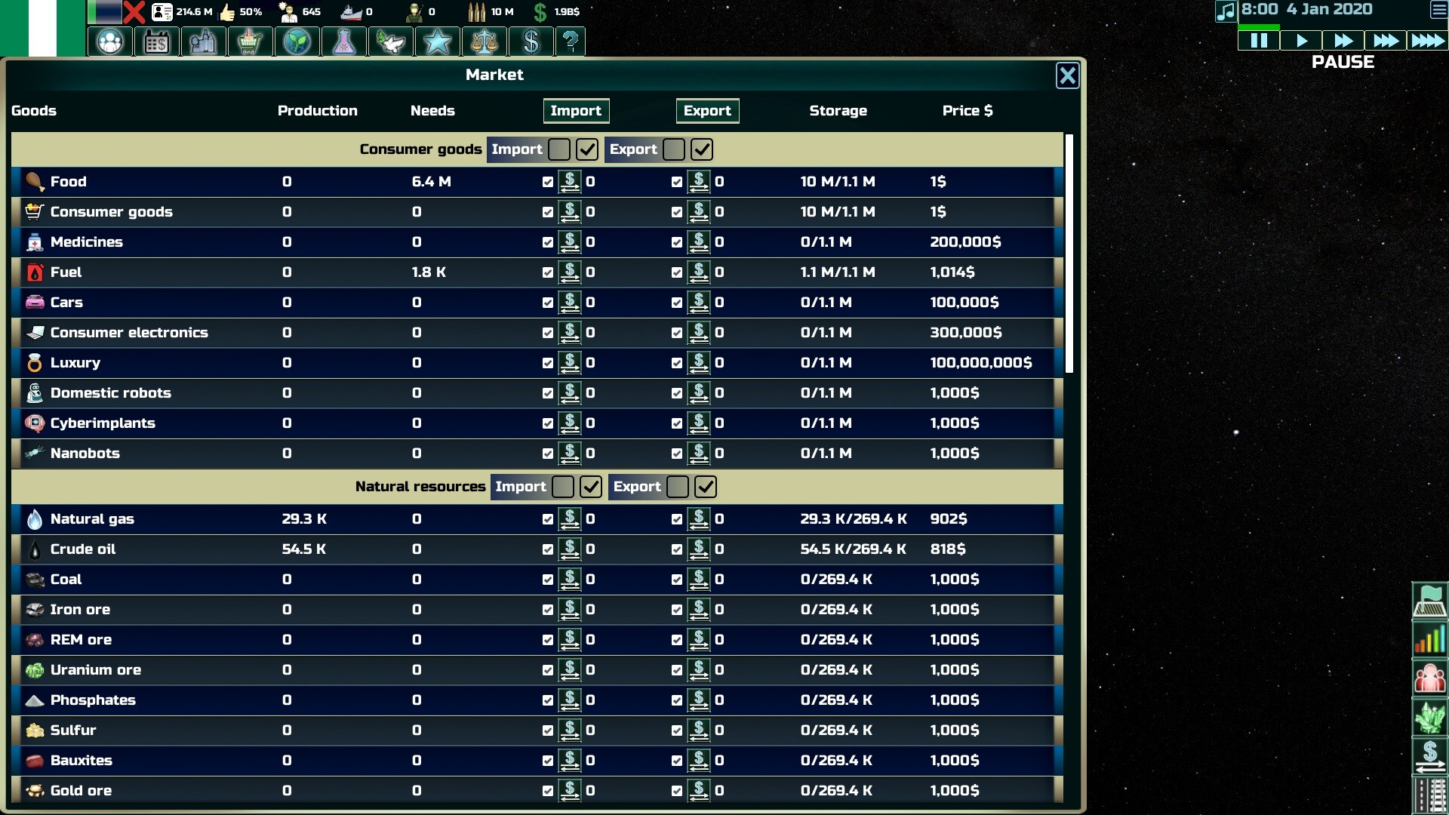The height and width of the screenshot is (815, 1449).
Task: Open the population overview icon
Action: click(x=110, y=42)
